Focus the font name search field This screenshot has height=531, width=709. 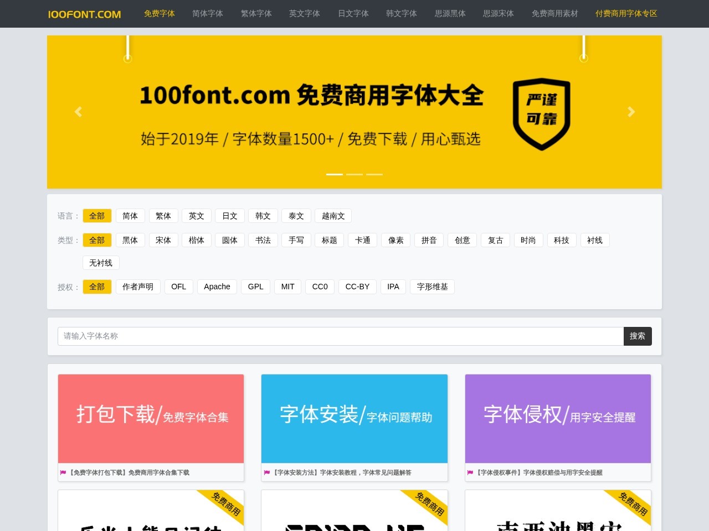click(341, 336)
